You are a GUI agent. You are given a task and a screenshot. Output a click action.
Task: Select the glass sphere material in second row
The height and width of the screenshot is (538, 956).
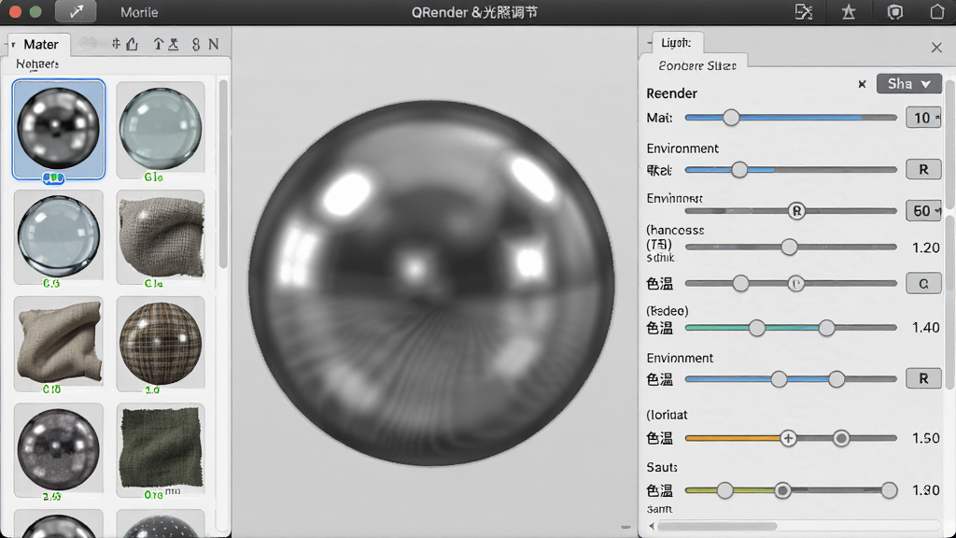[59, 236]
